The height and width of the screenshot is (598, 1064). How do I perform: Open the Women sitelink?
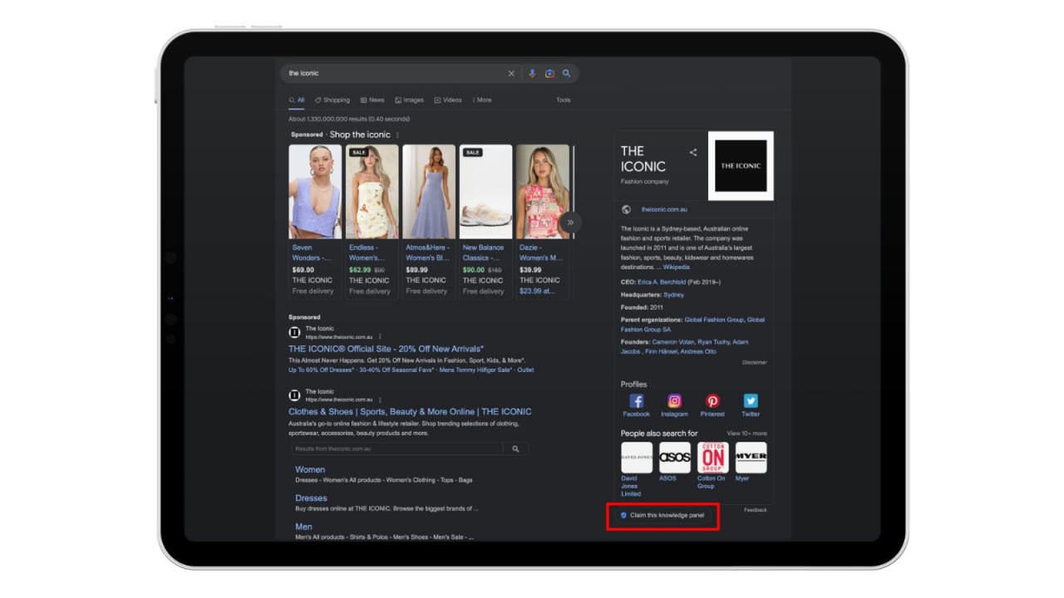[310, 469]
